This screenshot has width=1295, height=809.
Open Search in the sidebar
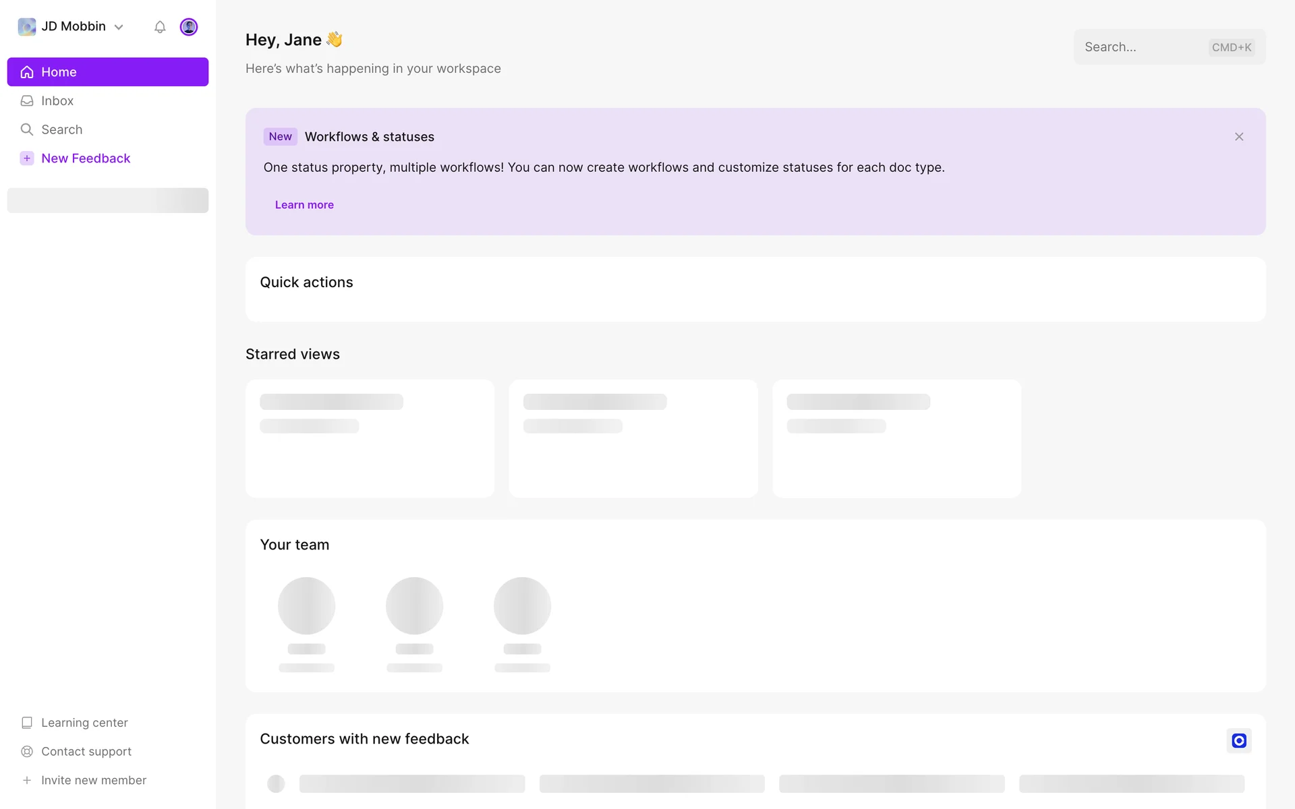[62, 129]
